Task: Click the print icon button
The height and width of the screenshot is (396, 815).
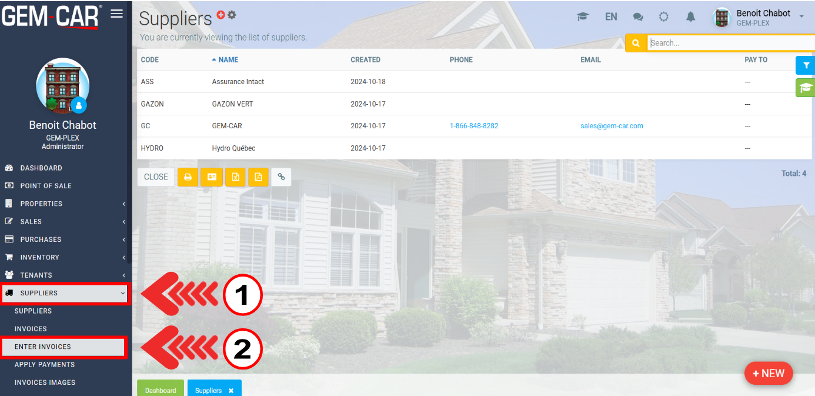Action: [188, 177]
